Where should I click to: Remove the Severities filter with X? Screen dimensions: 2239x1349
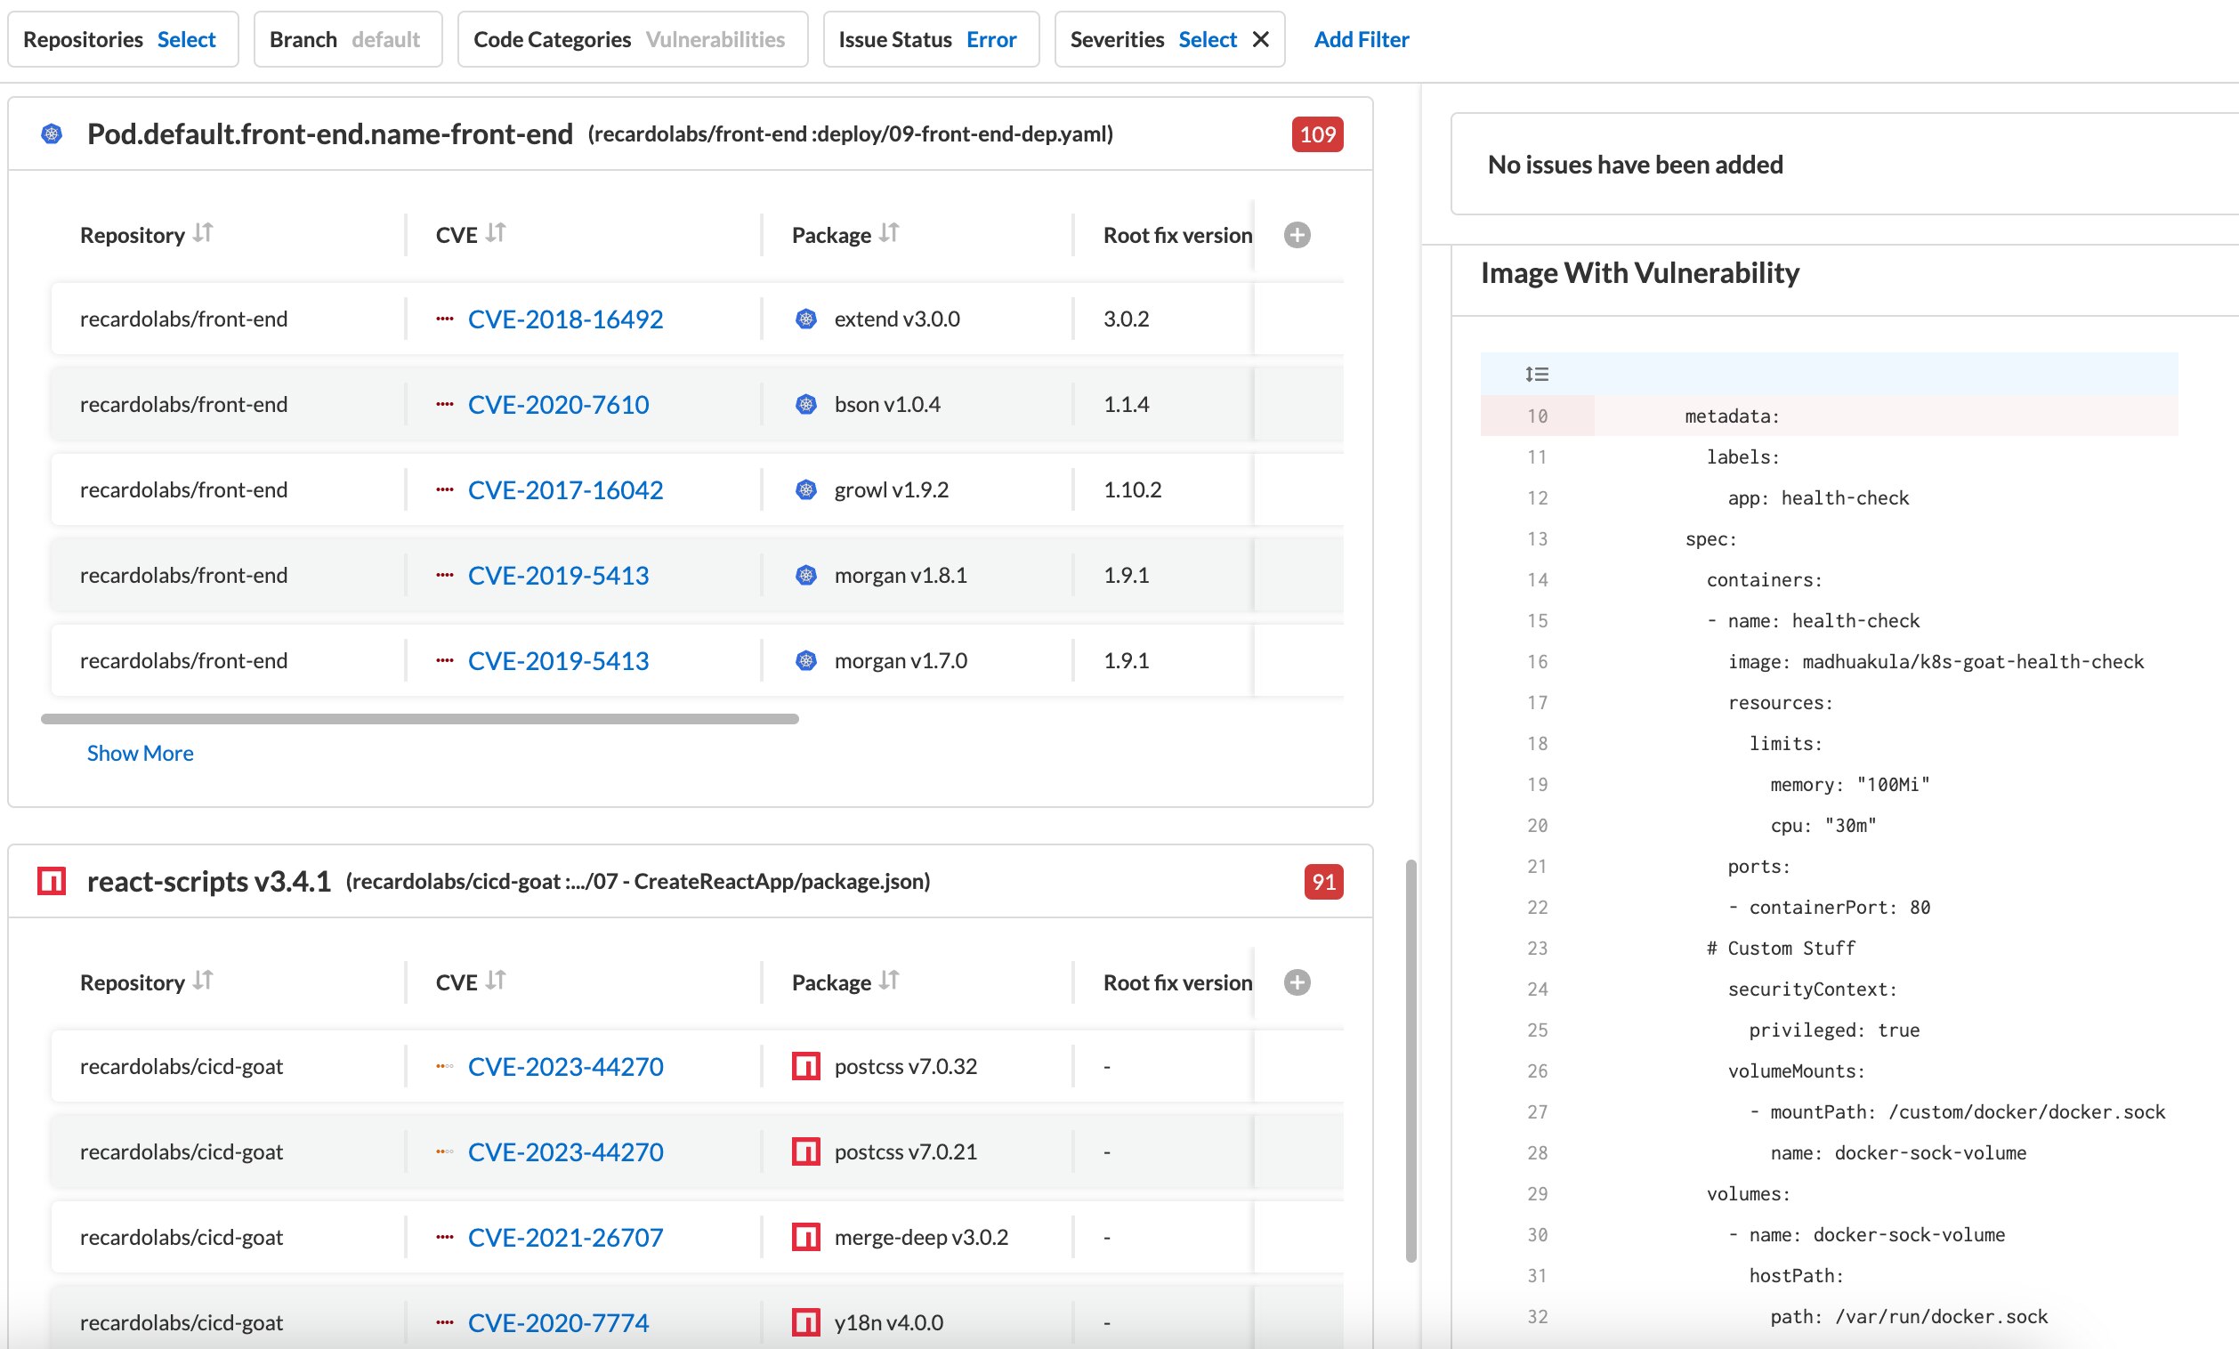(1260, 39)
